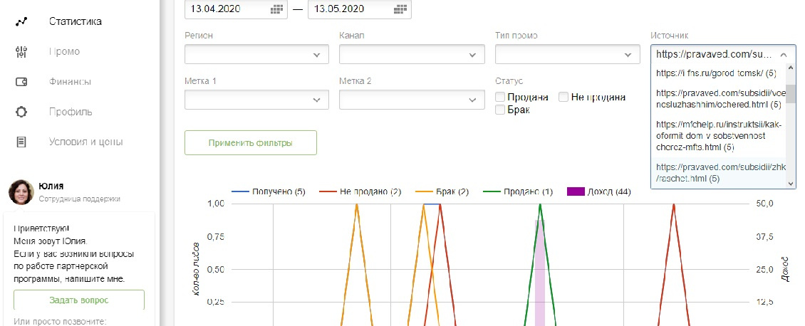Check the Брак status checkbox
The width and height of the screenshot is (805, 326).
pyautogui.click(x=500, y=109)
